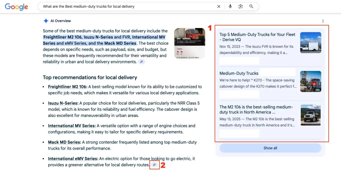Click the Google logo

[16, 7]
